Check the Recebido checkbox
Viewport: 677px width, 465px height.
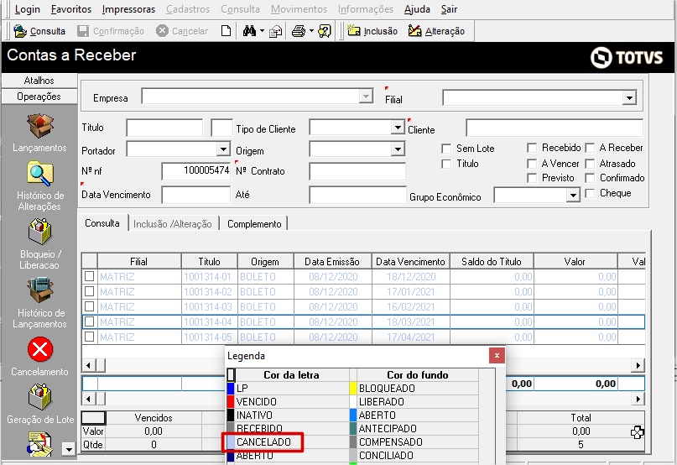tap(532, 148)
